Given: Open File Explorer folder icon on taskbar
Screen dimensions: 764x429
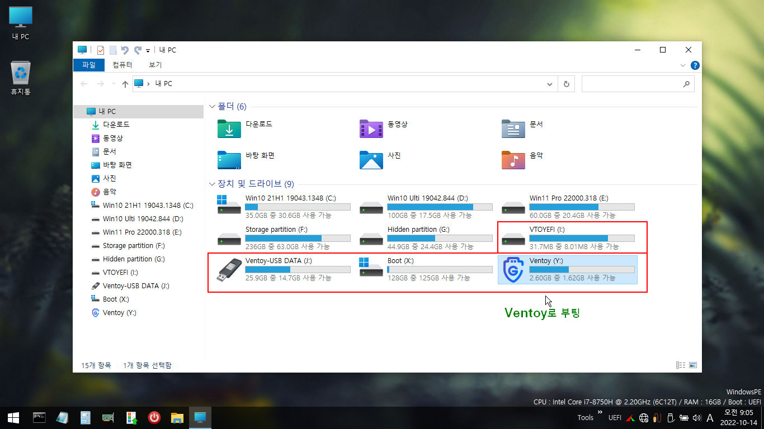Looking at the screenshot, I should 177,417.
